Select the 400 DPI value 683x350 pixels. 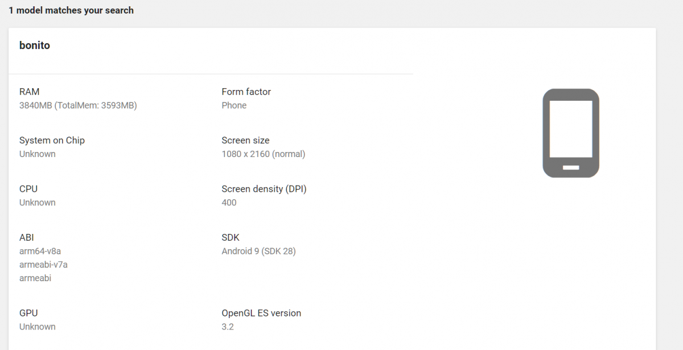tap(229, 203)
